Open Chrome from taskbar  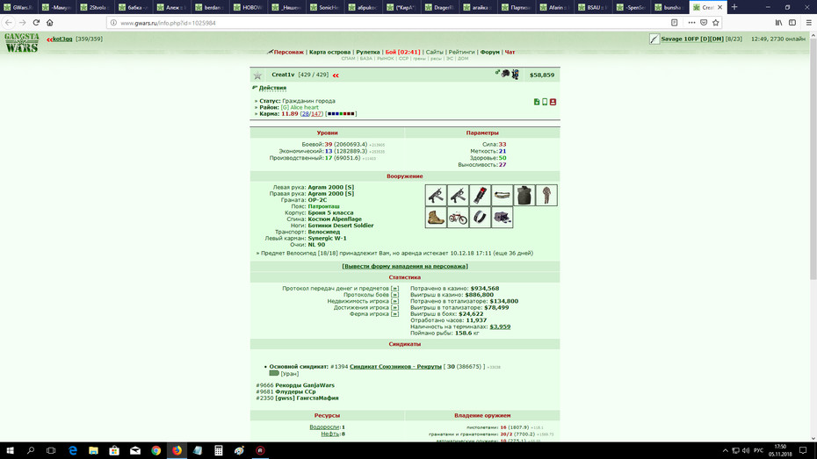pos(155,451)
